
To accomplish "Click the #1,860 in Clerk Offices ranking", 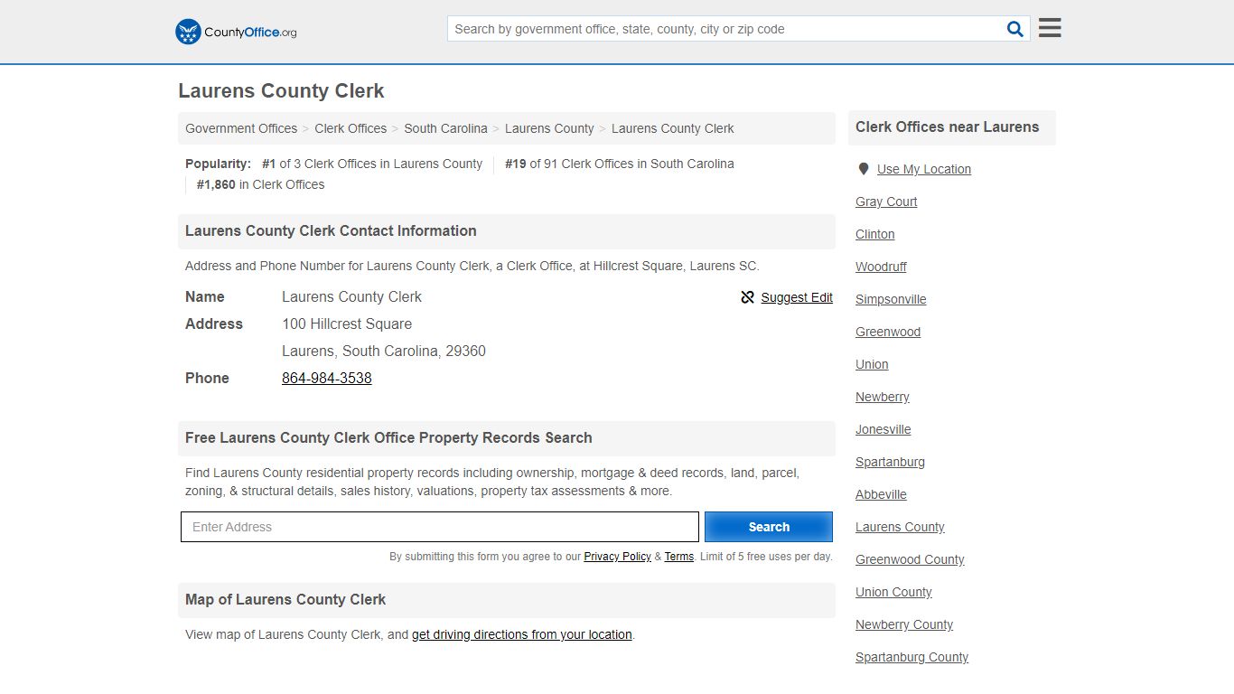I will [260, 184].
